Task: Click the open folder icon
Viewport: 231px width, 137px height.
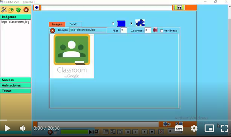Action: 11,10
